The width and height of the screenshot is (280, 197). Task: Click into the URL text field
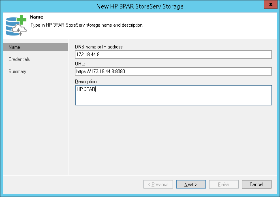173,71
